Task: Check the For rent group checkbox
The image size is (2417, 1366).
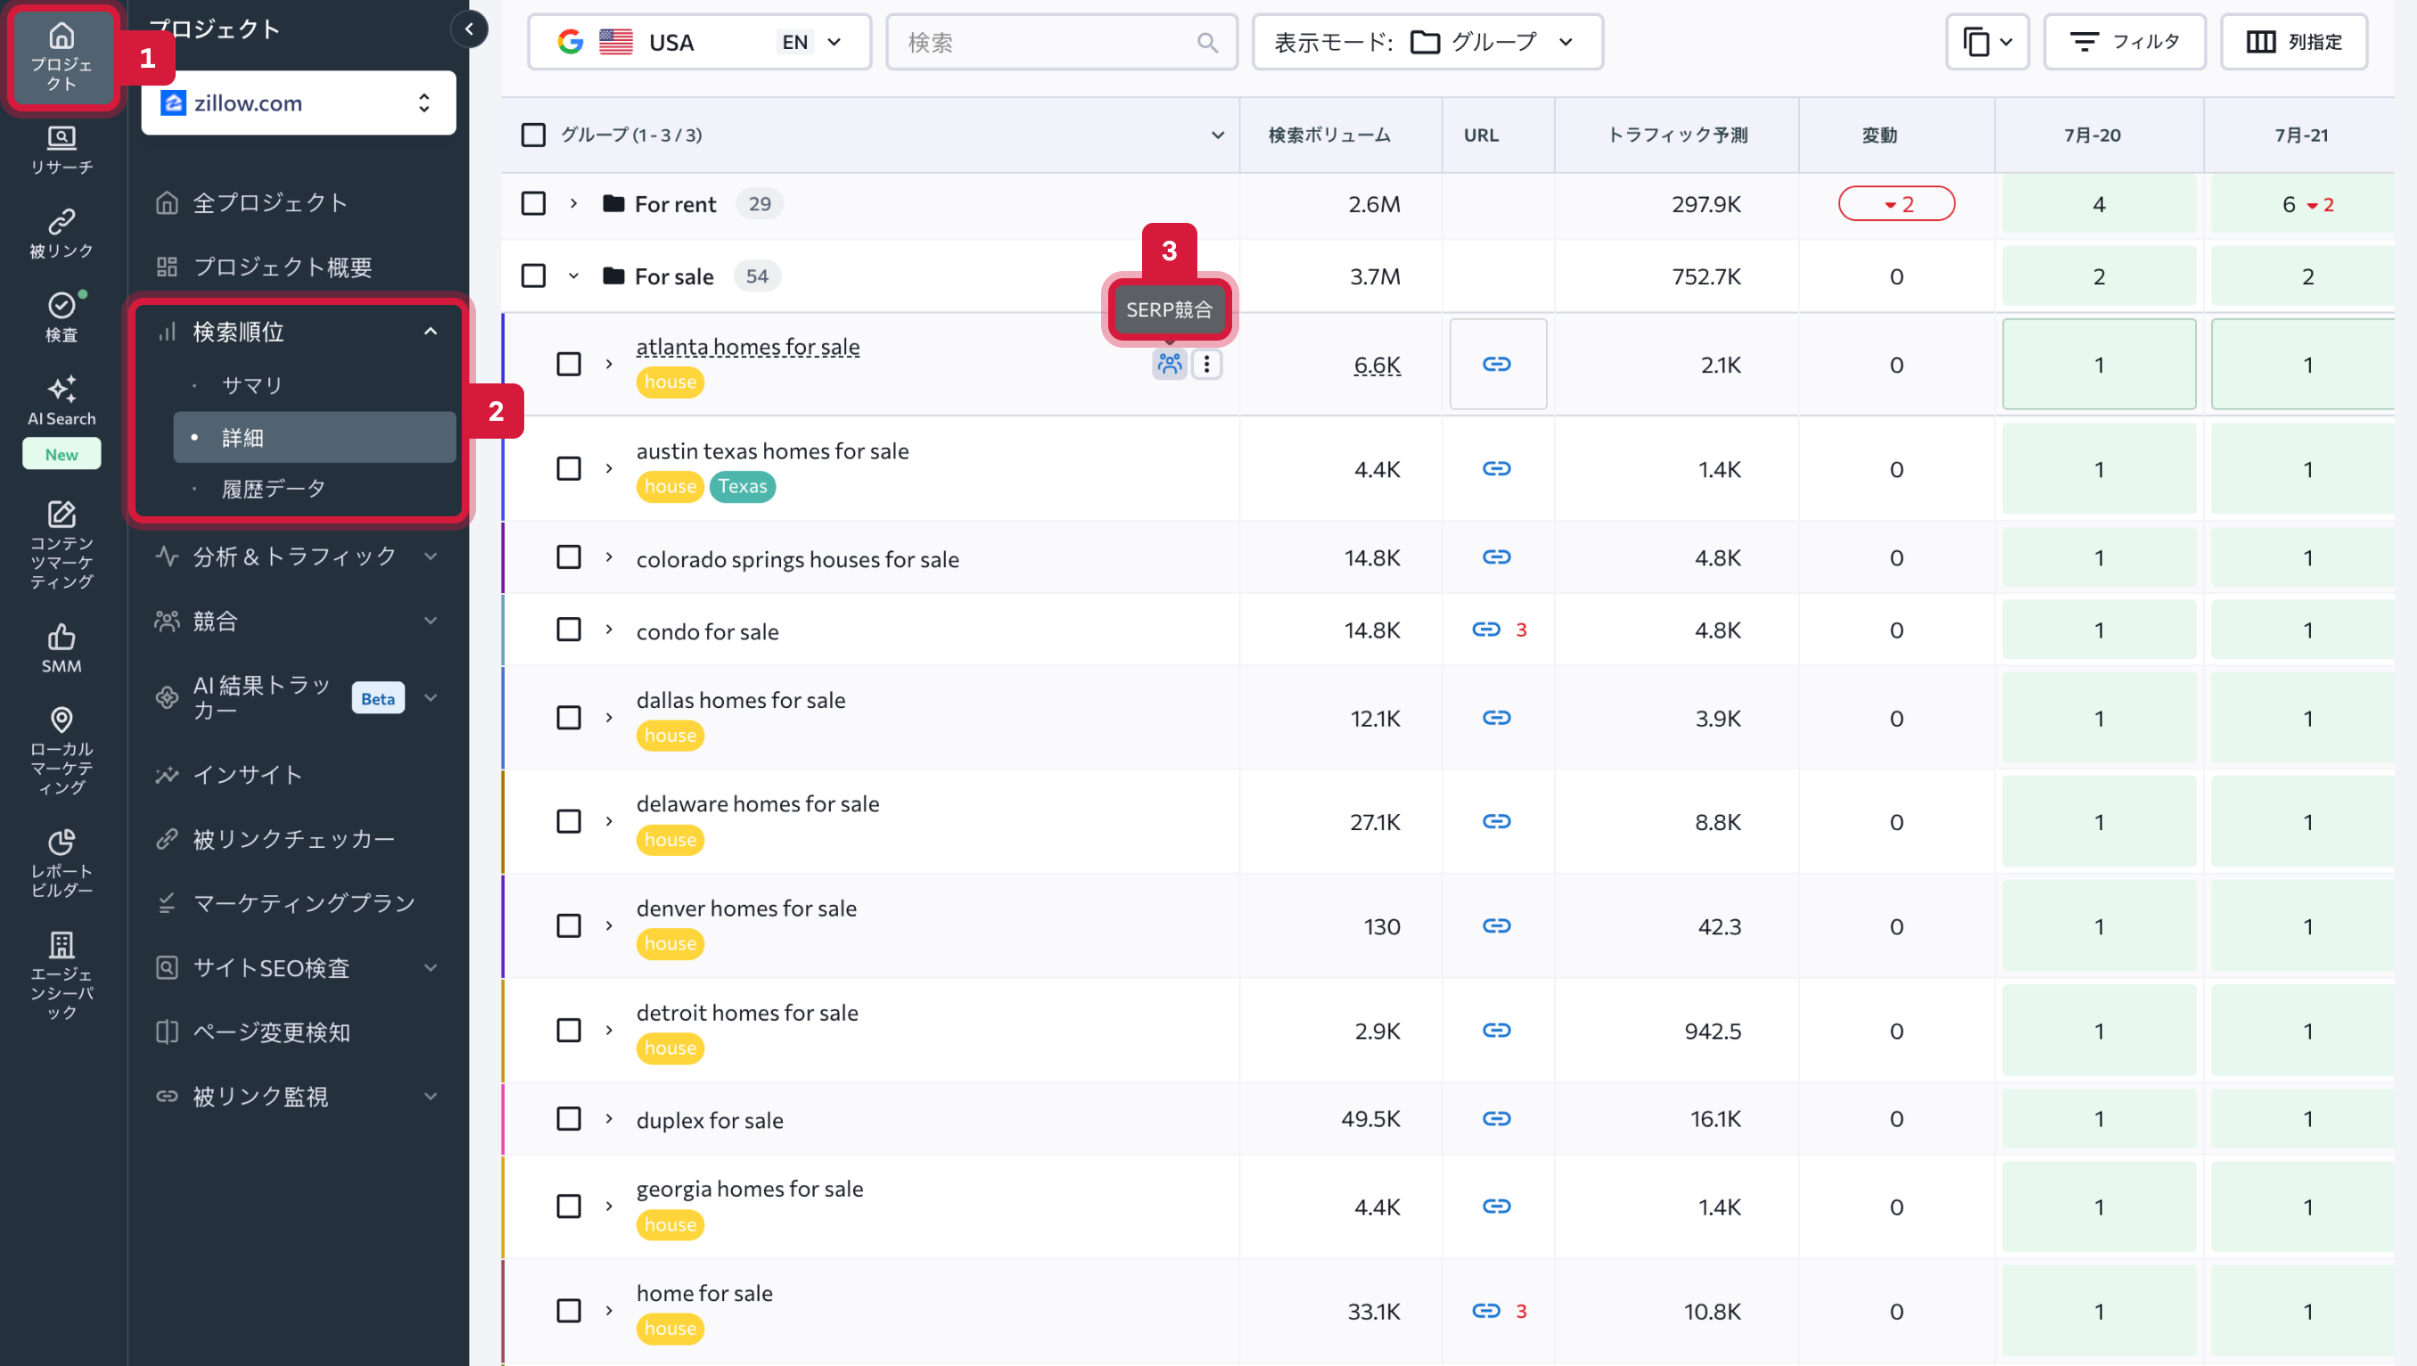Action: pos(533,202)
